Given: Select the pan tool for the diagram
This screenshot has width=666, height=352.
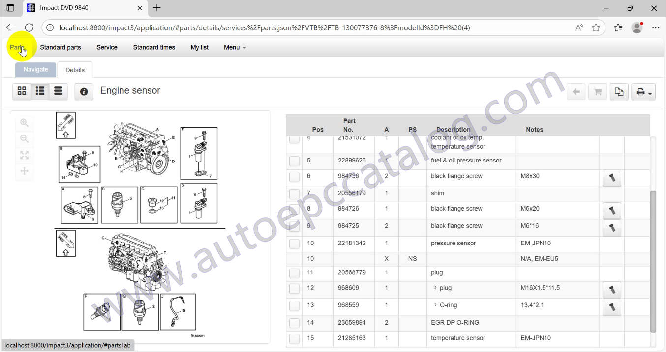Looking at the screenshot, I should pyautogui.click(x=25, y=171).
